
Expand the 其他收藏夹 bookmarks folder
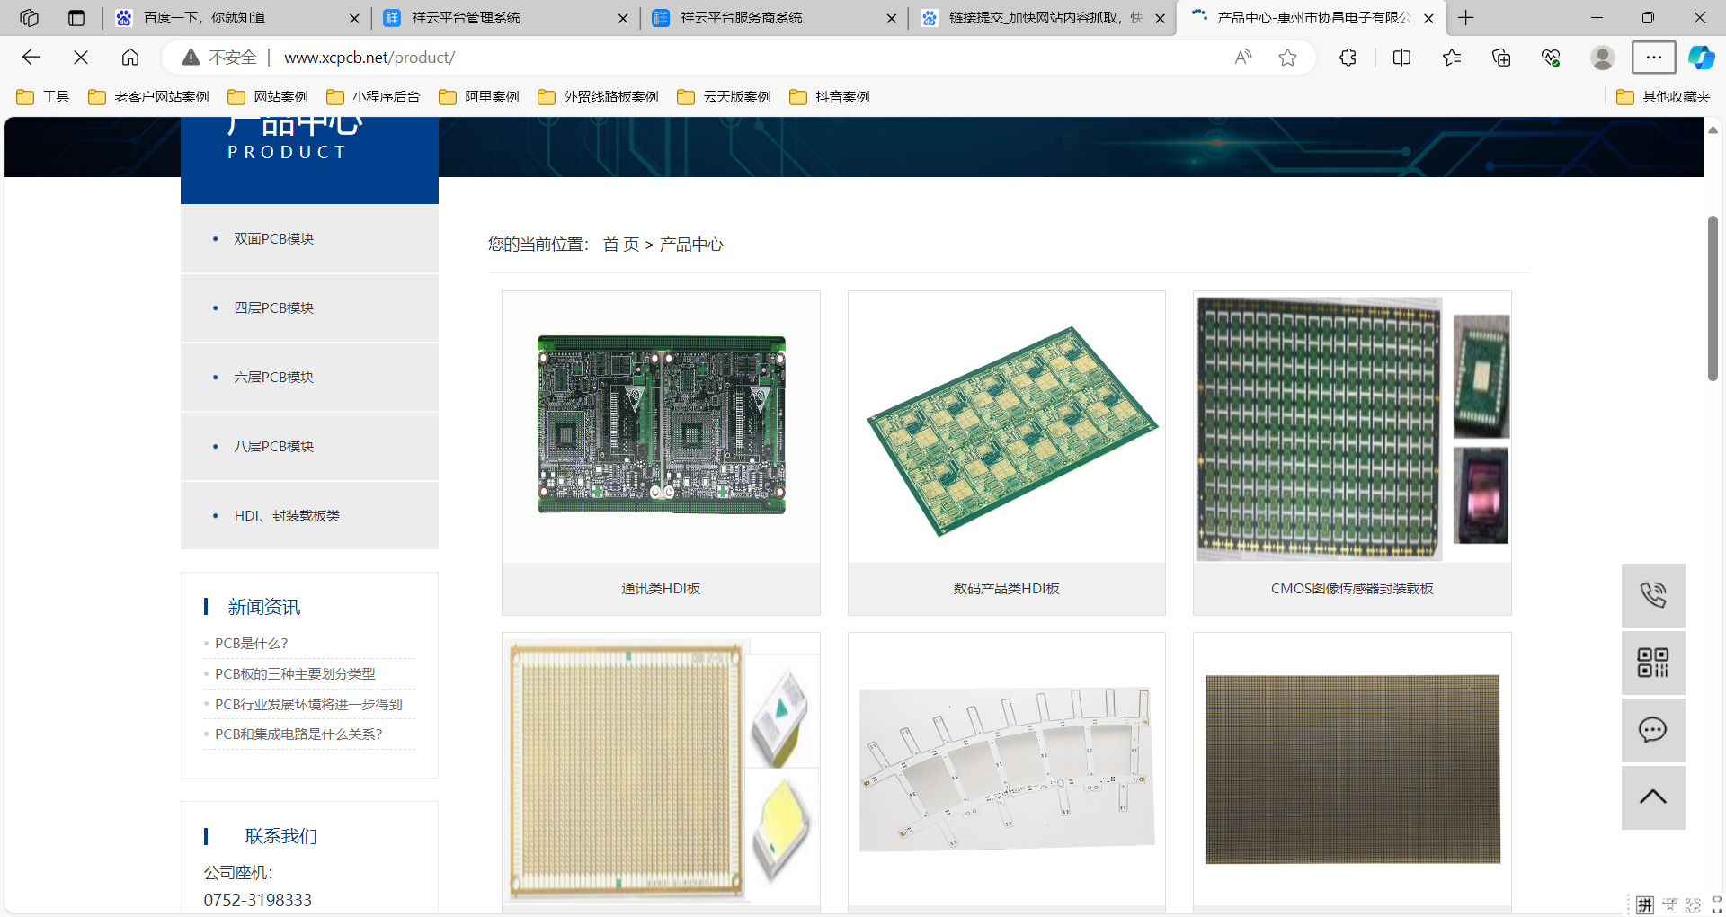[x=1663, y=97]
